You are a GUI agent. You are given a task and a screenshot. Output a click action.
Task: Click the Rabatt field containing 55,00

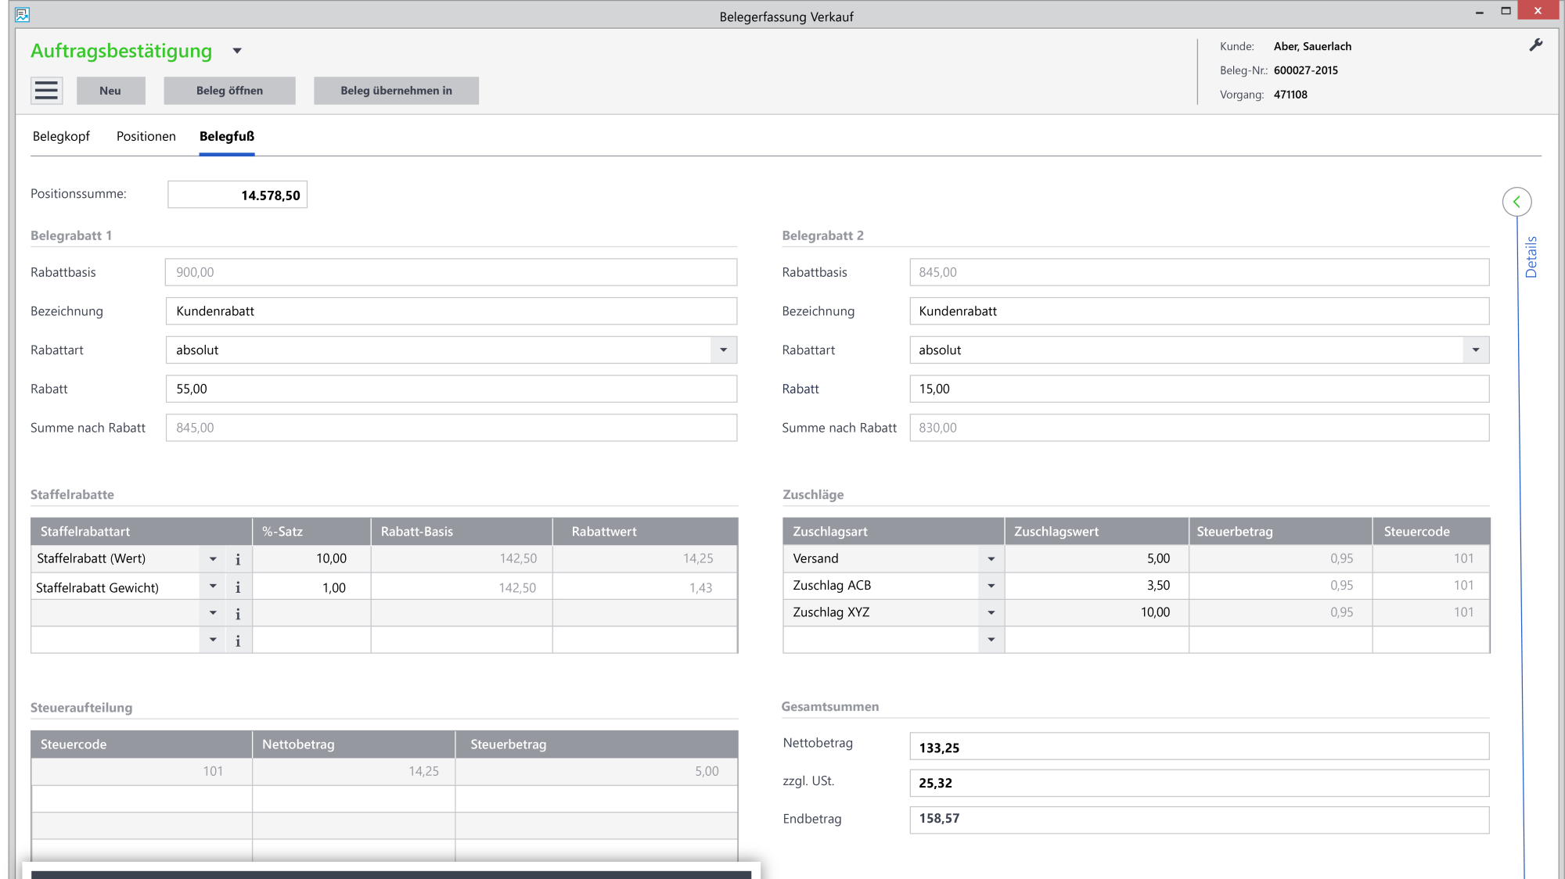coord(451,389)
